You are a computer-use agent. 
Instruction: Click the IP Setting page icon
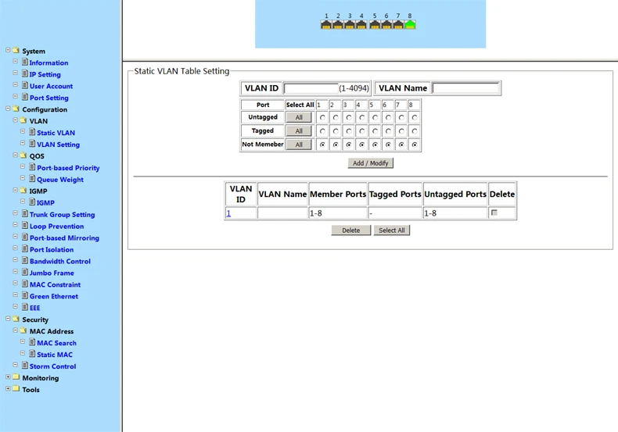[25, 73]
